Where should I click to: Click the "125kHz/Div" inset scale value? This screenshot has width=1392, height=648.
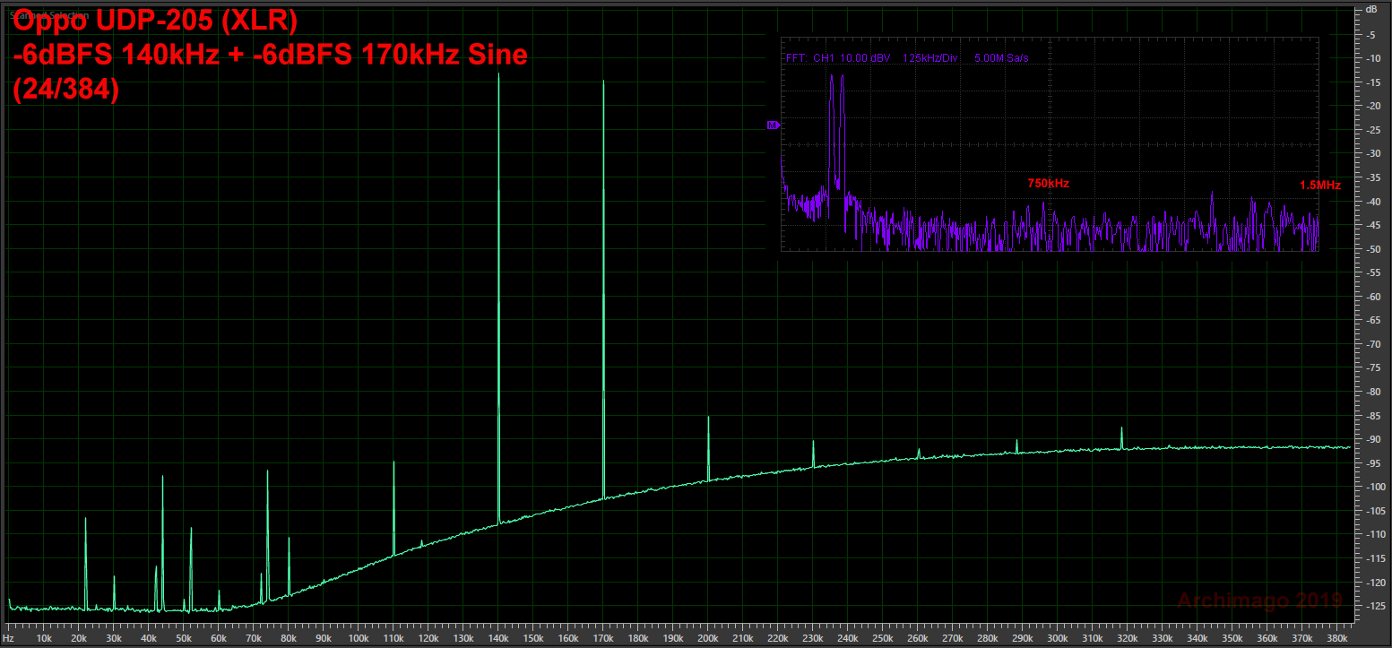point(930,58)
